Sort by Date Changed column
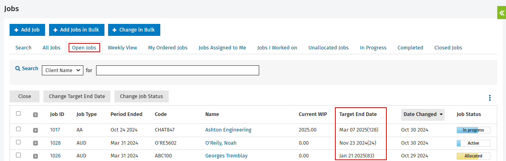Viewport: 506px width, 161px height. 423,114
